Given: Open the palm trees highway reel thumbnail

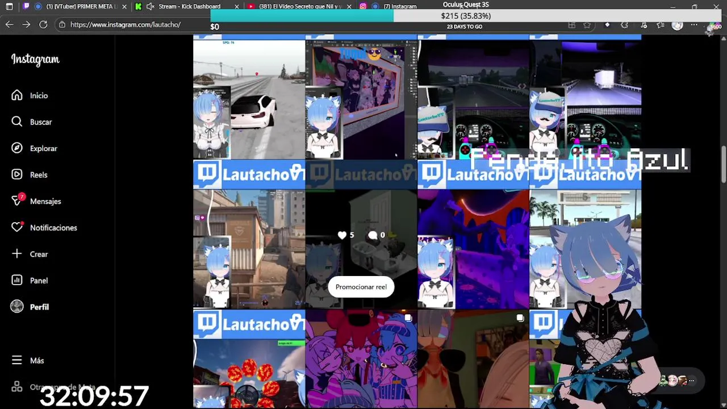Looking at the screenshot, I should pyautogui.click(x=586, y=235).
